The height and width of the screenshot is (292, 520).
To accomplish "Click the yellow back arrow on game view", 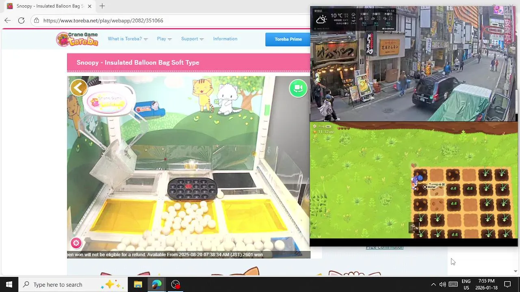I will click(x=79, y=88).
